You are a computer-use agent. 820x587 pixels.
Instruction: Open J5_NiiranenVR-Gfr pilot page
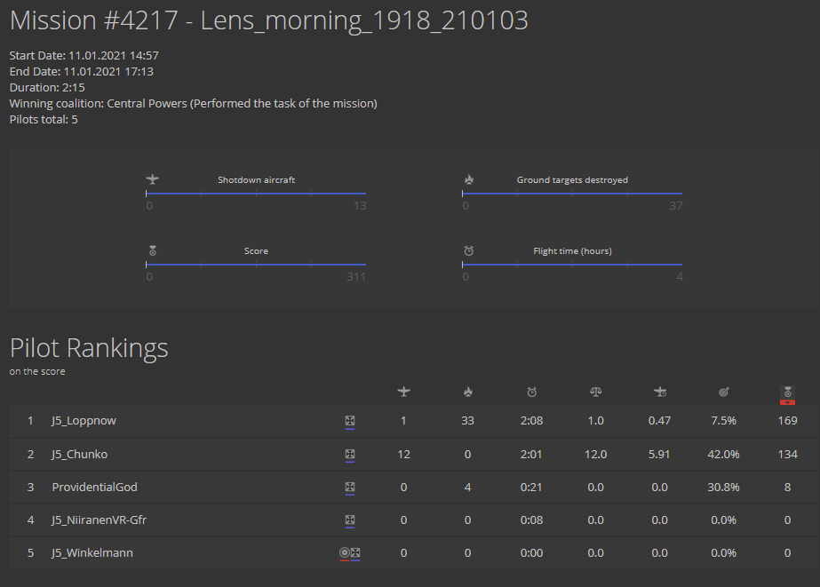(x=99, y=520)
